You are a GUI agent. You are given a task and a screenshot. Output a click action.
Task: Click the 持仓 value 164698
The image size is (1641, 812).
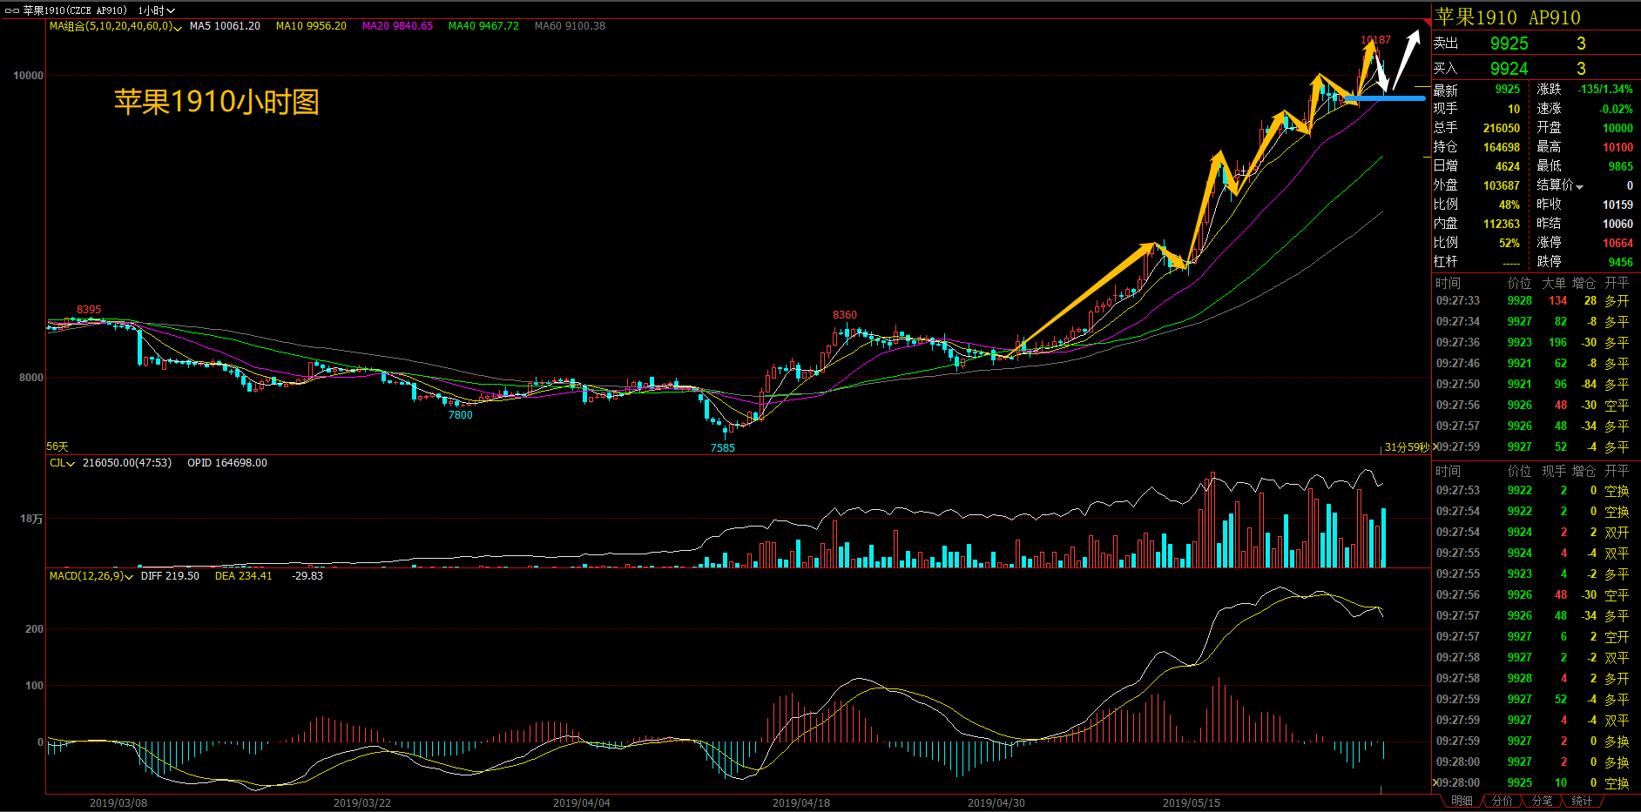pos(1502,147)
